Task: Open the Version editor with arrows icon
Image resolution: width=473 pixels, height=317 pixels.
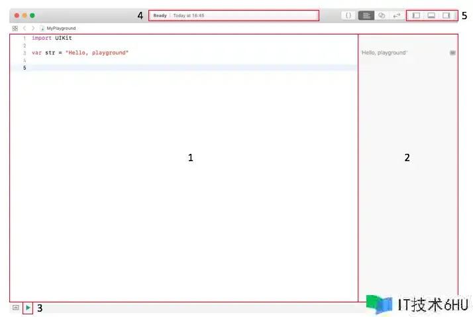Action: tap(396, 15)
